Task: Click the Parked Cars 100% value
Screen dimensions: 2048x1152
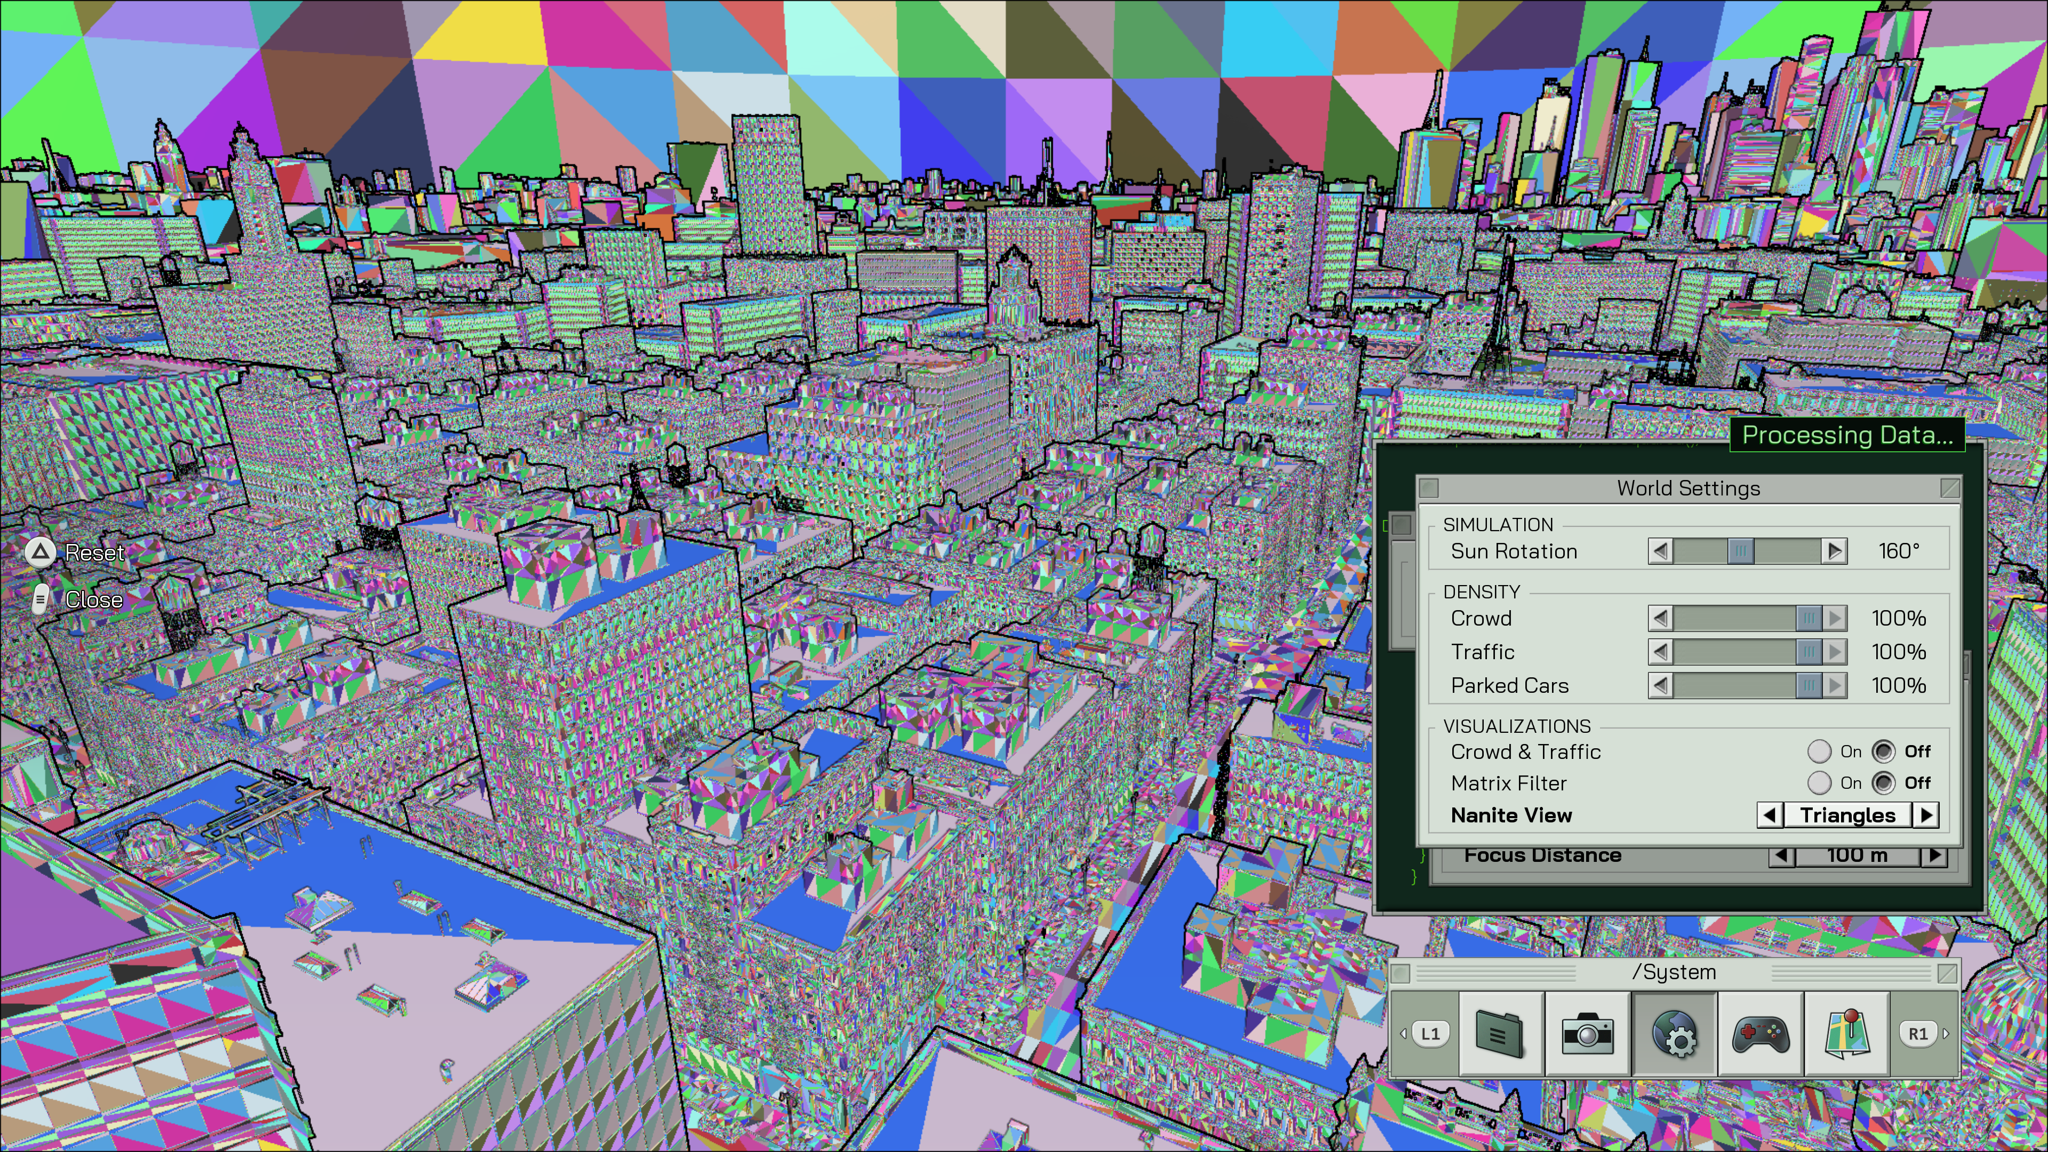Action: tap(1899, 685)
